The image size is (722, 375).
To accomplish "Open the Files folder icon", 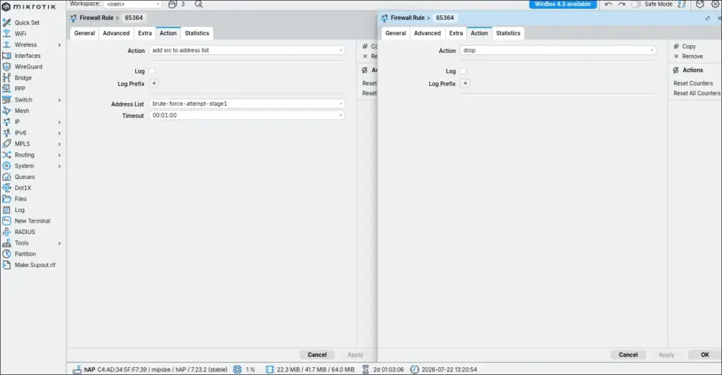I will click(7, 199).
